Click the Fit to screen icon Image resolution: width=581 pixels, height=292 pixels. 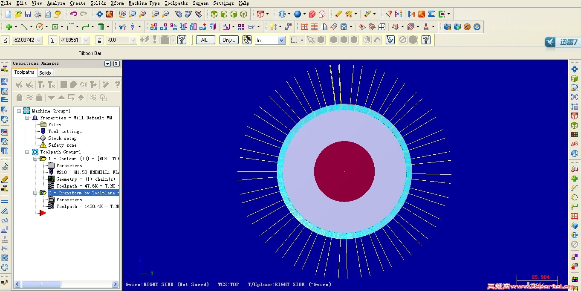(99, 14)
